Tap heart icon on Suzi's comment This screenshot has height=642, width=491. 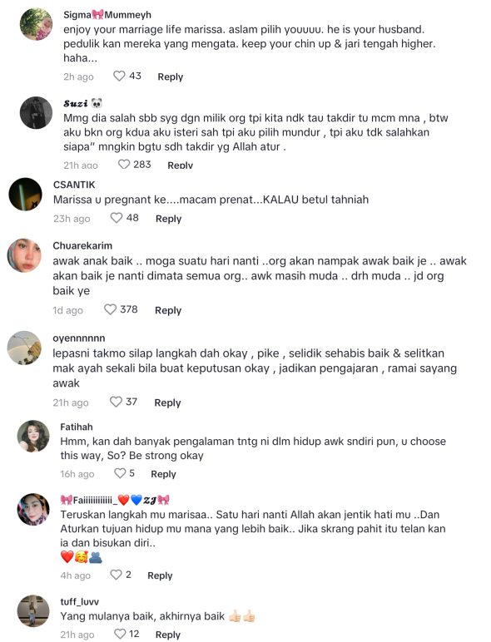click(x=124, y=164)
